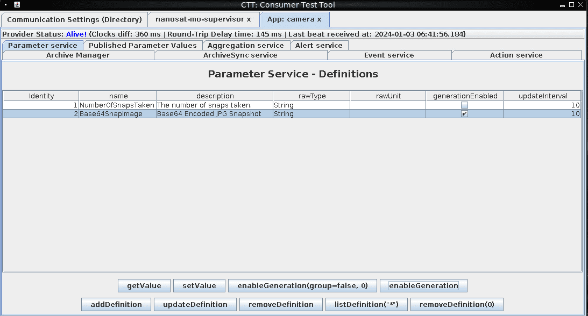Close App: camera tab with x
Viewport: 588px width, 316px height.
(x=319, y=19)
